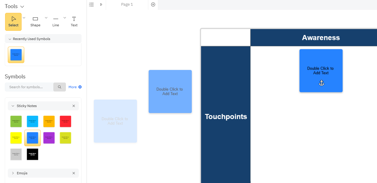Choose the Shape rectangle tool
Screen dimensions: 377x183
pos(35,22)
